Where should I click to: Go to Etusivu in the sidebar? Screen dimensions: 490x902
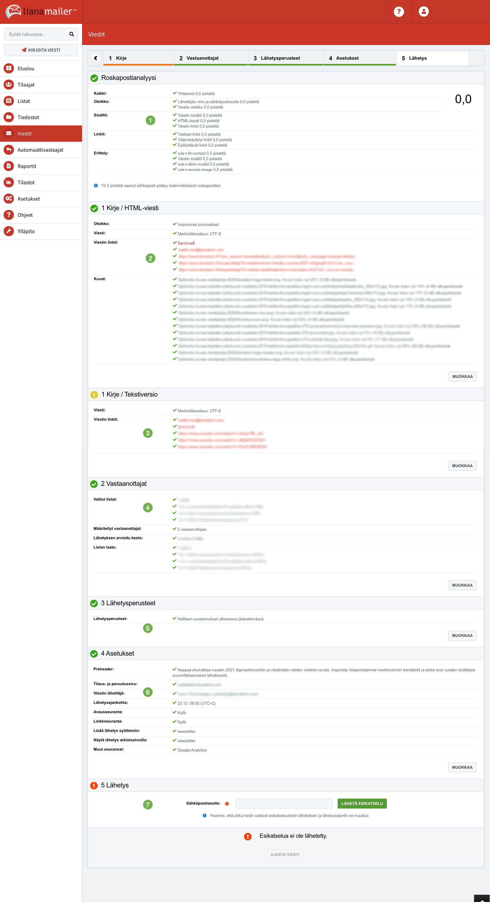coord(41,68)
